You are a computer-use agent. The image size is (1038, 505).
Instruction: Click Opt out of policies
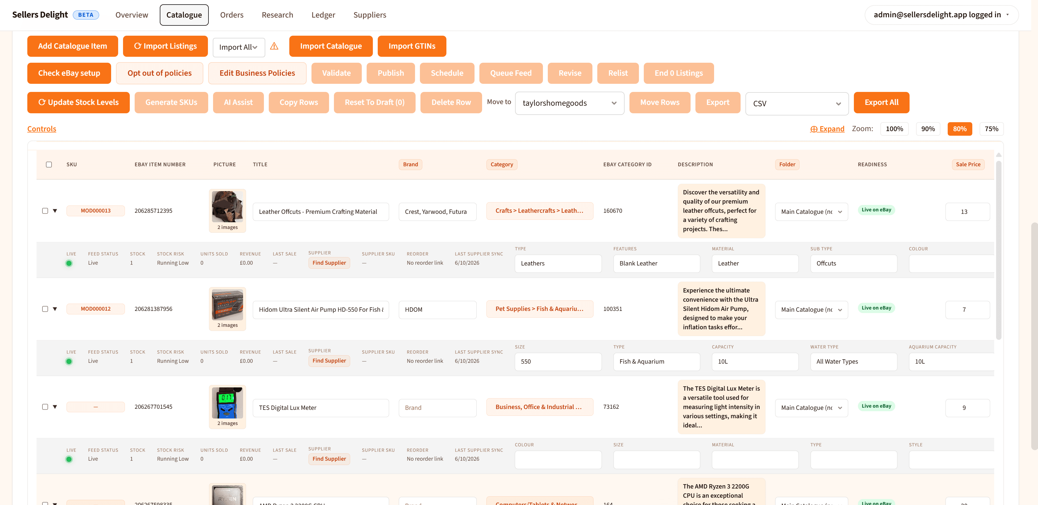tap(160, 73)
